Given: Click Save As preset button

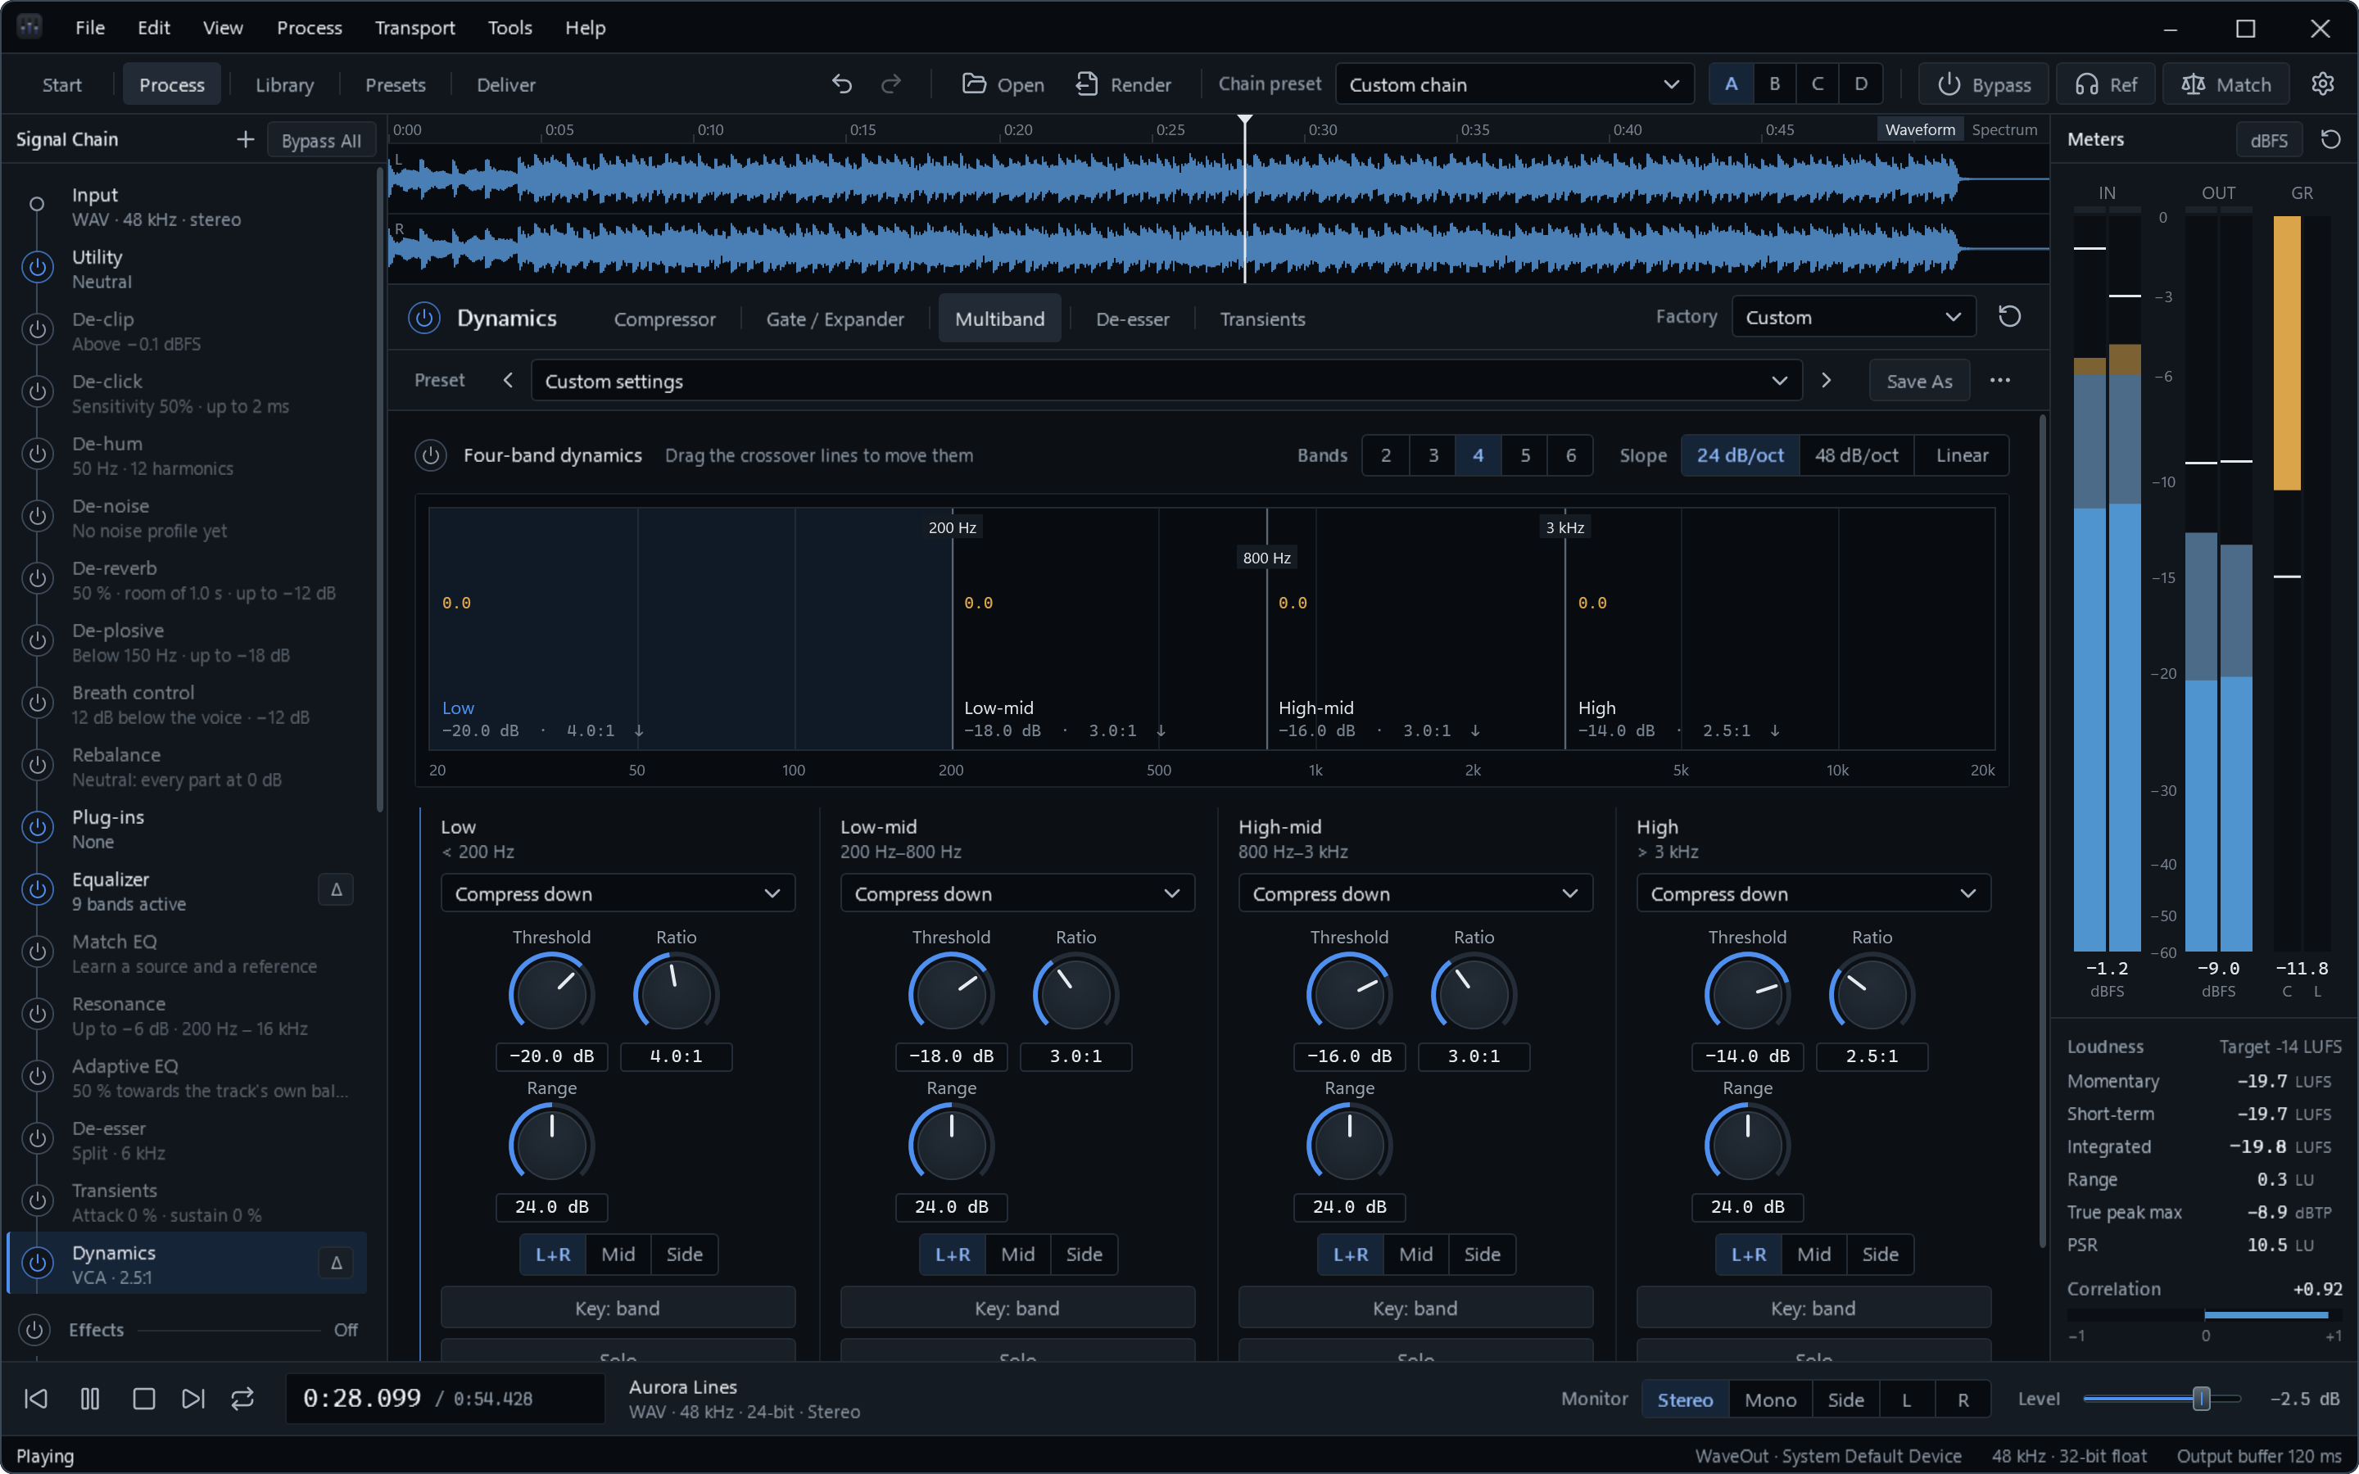Looking at the screenshot, I should coord(1918,381).
